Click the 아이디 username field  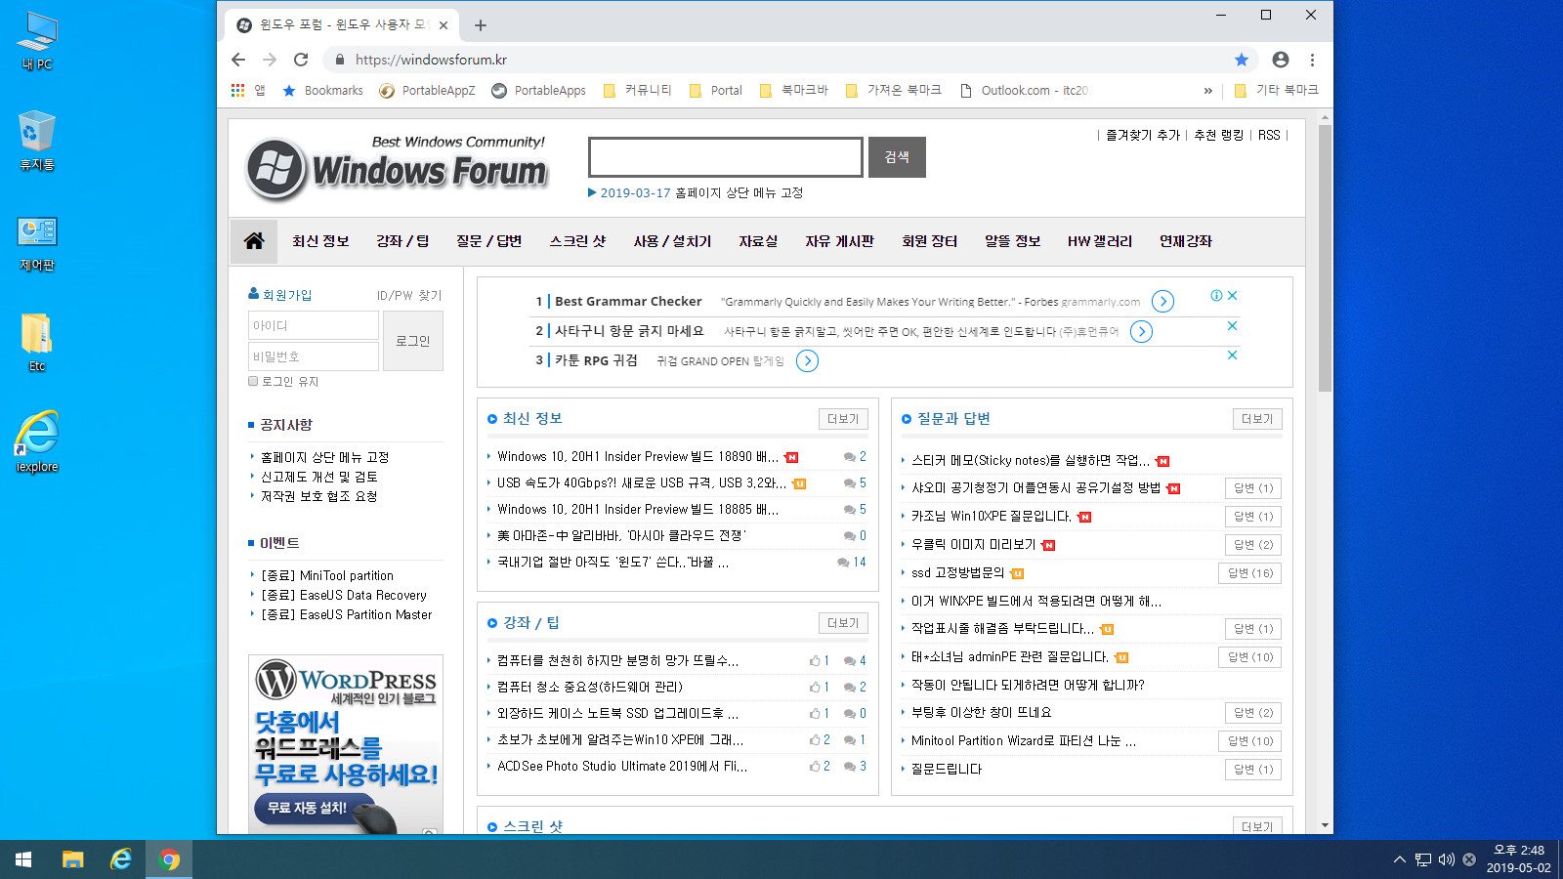pos(314,325)
